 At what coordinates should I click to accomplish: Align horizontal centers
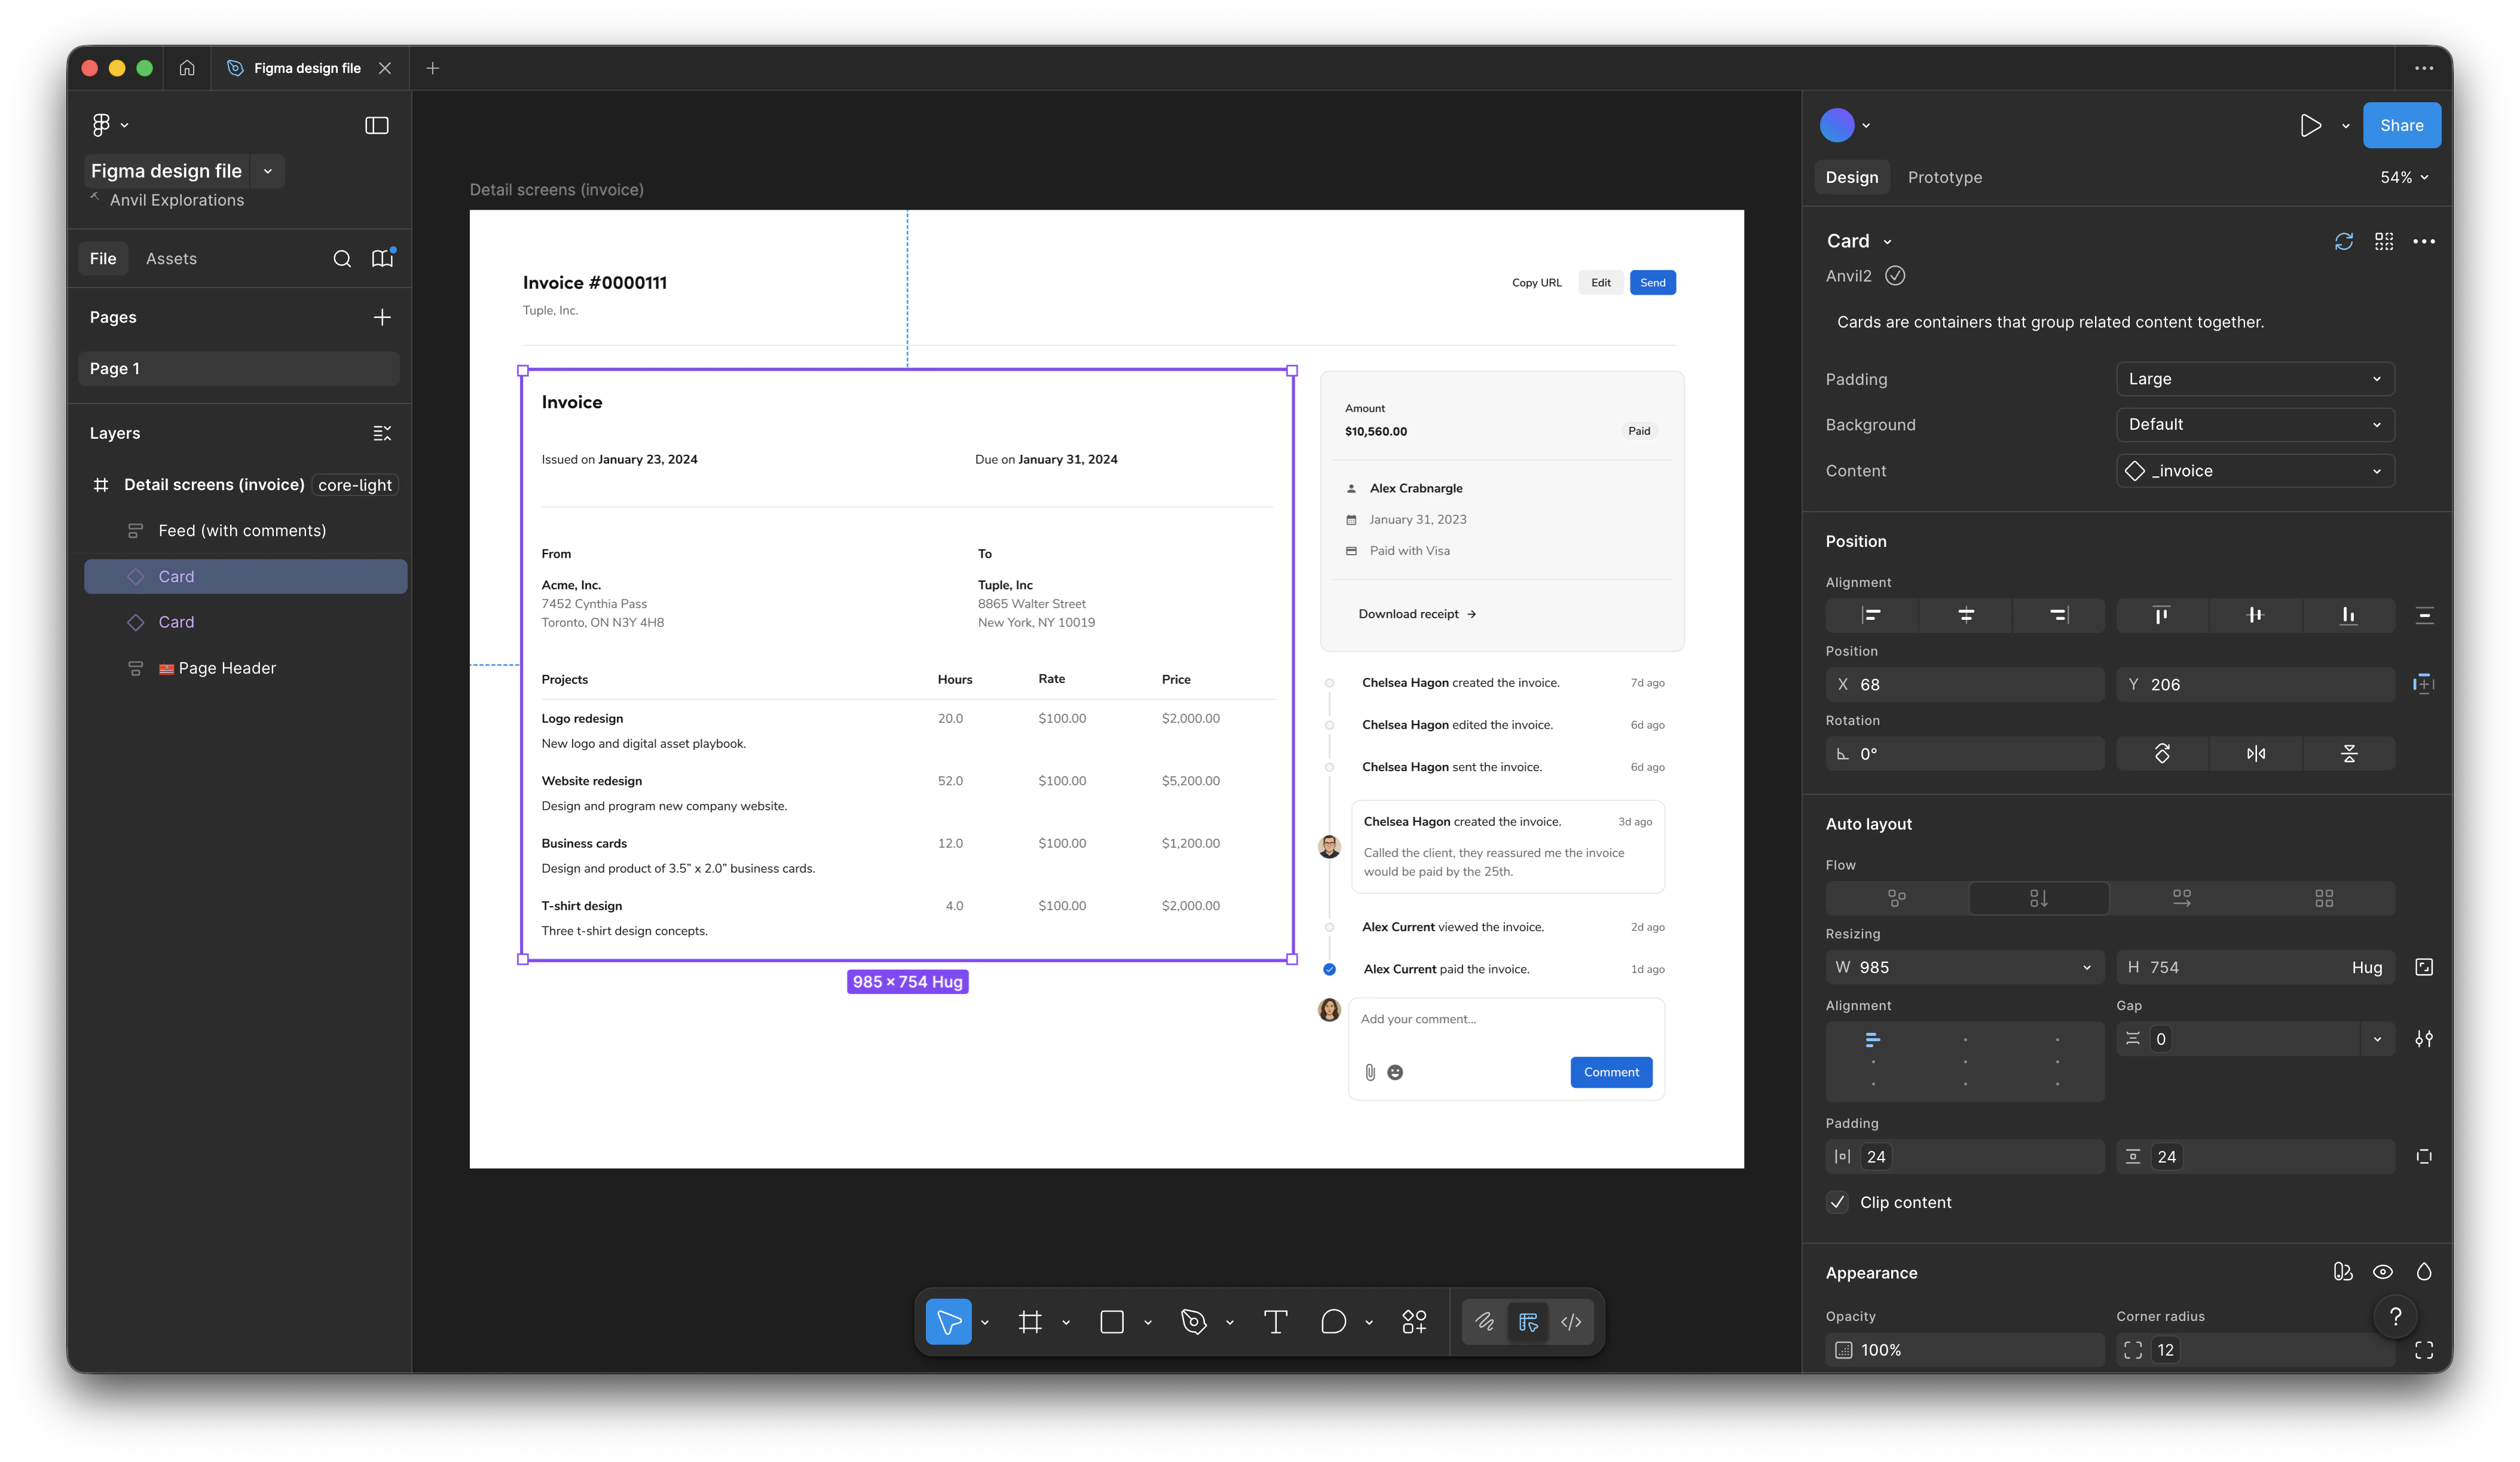coord(1965,615)
